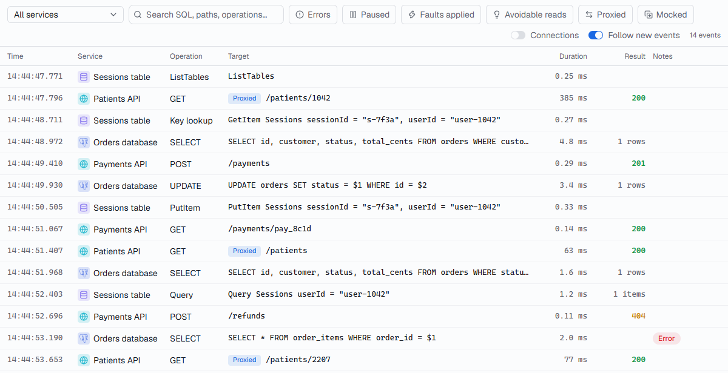Screen dimensions: 728x373
Task: Sort by Operation column header
Action: click(x=186, y=56)
